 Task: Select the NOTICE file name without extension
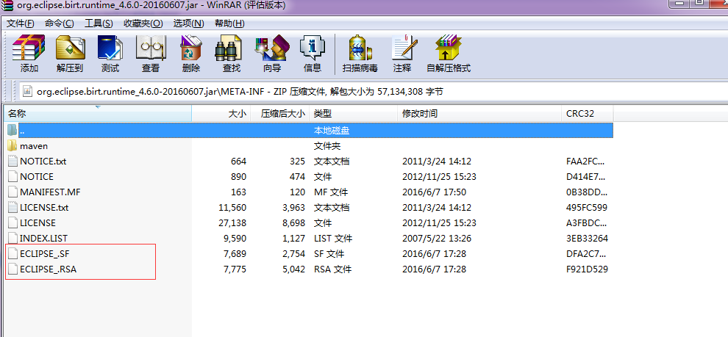pos(37,177)
